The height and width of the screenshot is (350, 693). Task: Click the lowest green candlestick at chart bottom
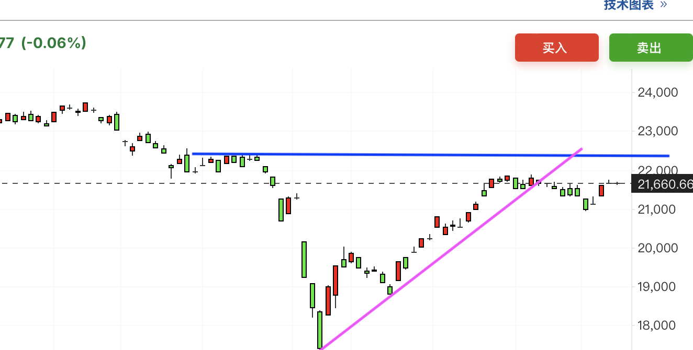coord(320,329)
